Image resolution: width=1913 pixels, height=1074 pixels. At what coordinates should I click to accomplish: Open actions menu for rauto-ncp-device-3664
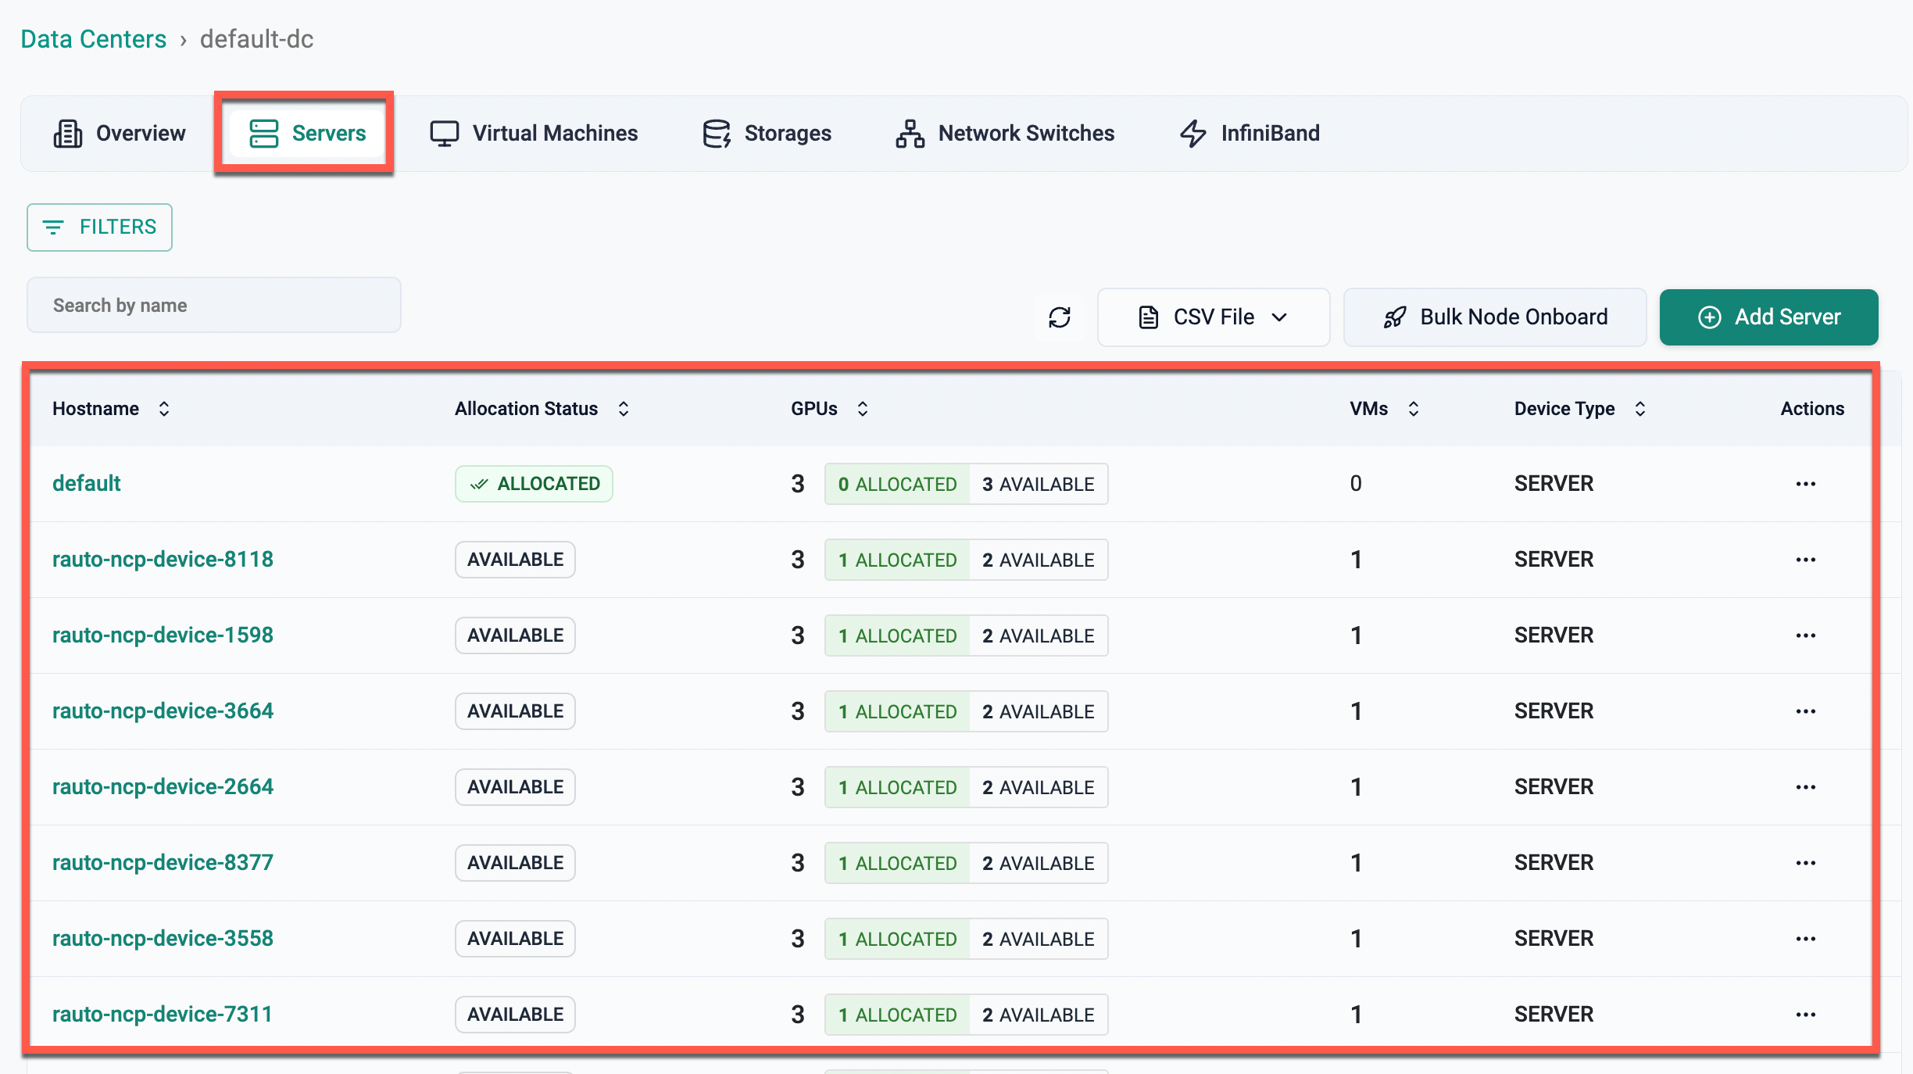tap(1805, 711)
